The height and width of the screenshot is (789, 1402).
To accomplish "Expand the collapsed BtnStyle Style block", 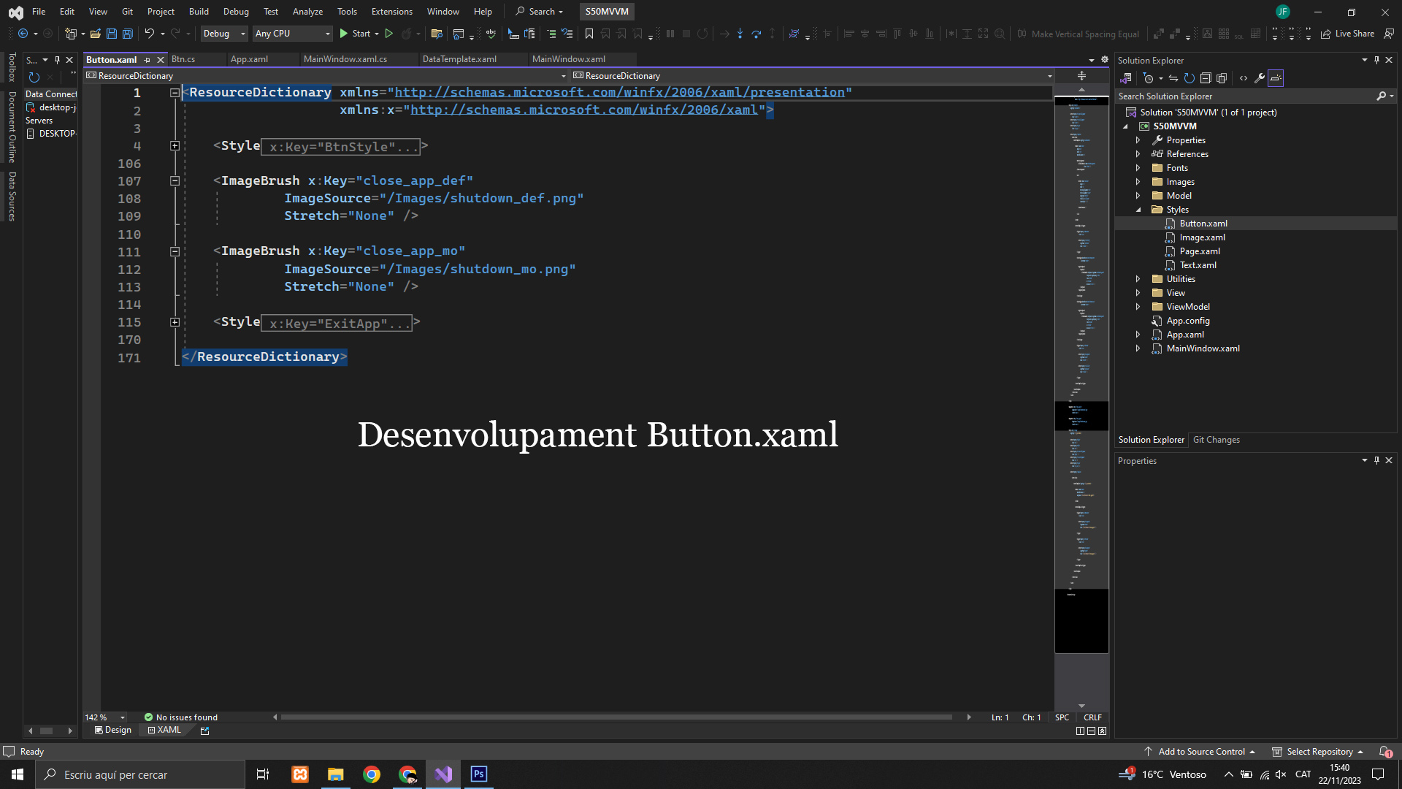I will click(175, 146).
